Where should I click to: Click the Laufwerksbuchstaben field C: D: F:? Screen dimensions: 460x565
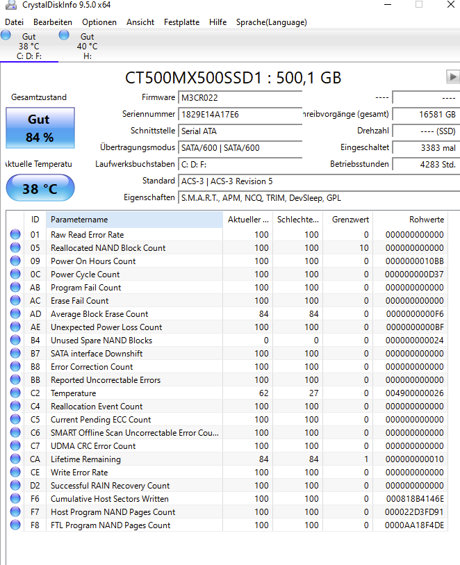point(240,164)
